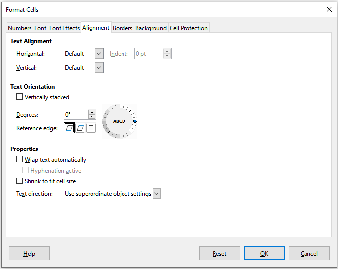Decrease the Indent value with down arrow
This screenshot has height=269, width=338.
tap(167, 56)
